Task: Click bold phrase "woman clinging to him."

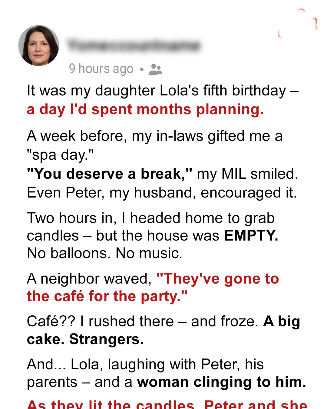Action: 221,382
